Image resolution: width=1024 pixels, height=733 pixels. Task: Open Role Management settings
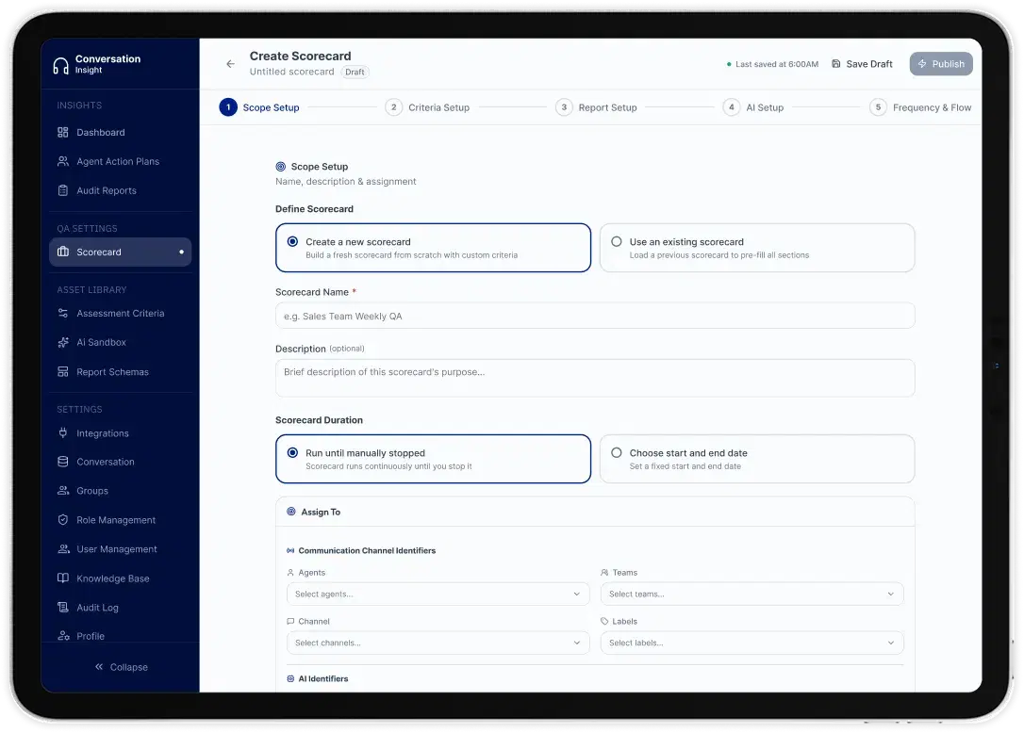click(120, 519)
